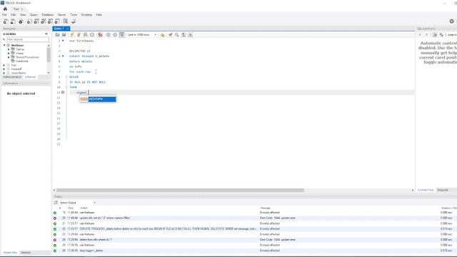Viewport: 457px width, 257px height.
Task: Open the Help menu
Action: tap(99, 14)
